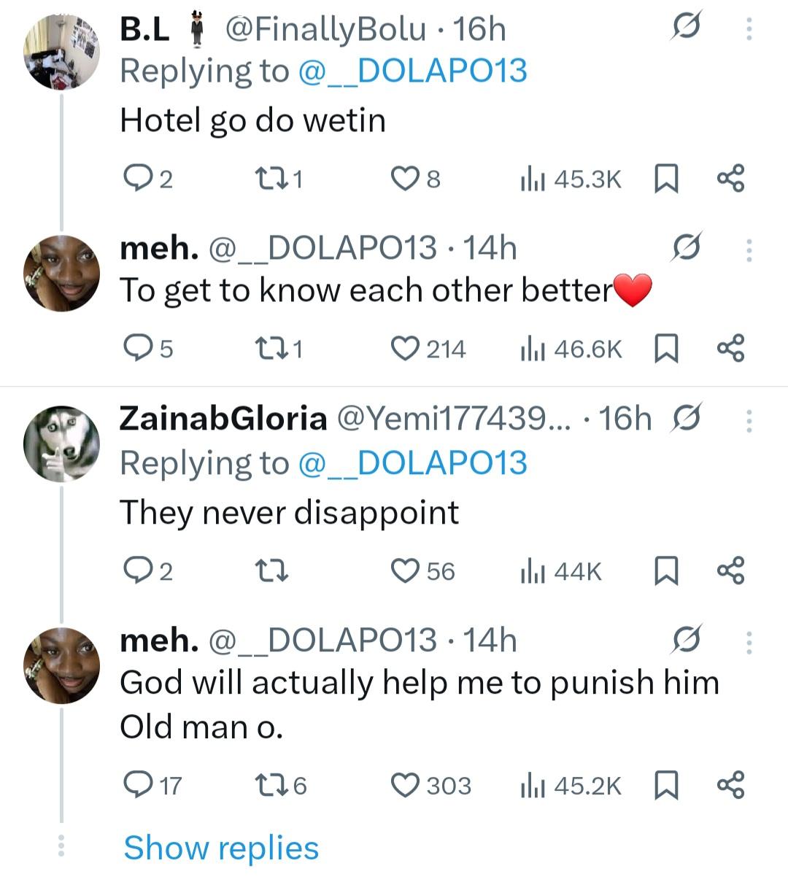Bookmark the "To get to know each other" tweet
The height and width of the screenshot is (882, 788).
point(665,349)
